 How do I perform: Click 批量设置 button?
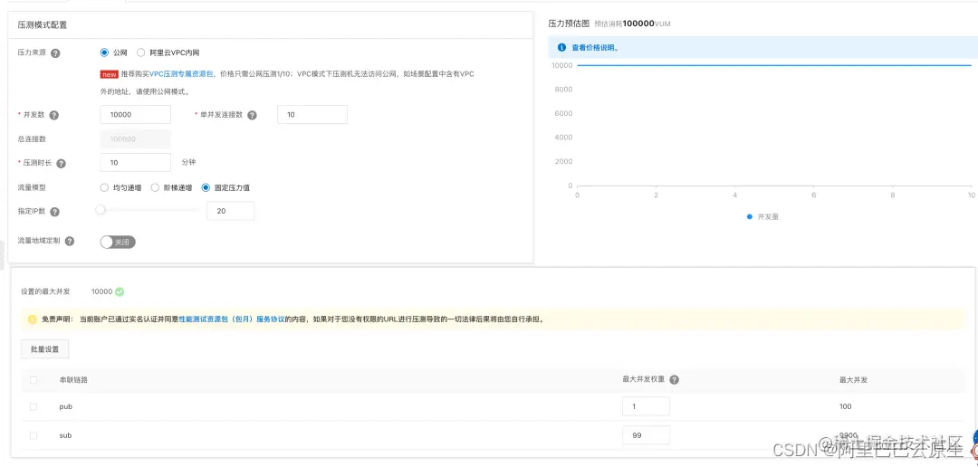click(x=45, y=349)
